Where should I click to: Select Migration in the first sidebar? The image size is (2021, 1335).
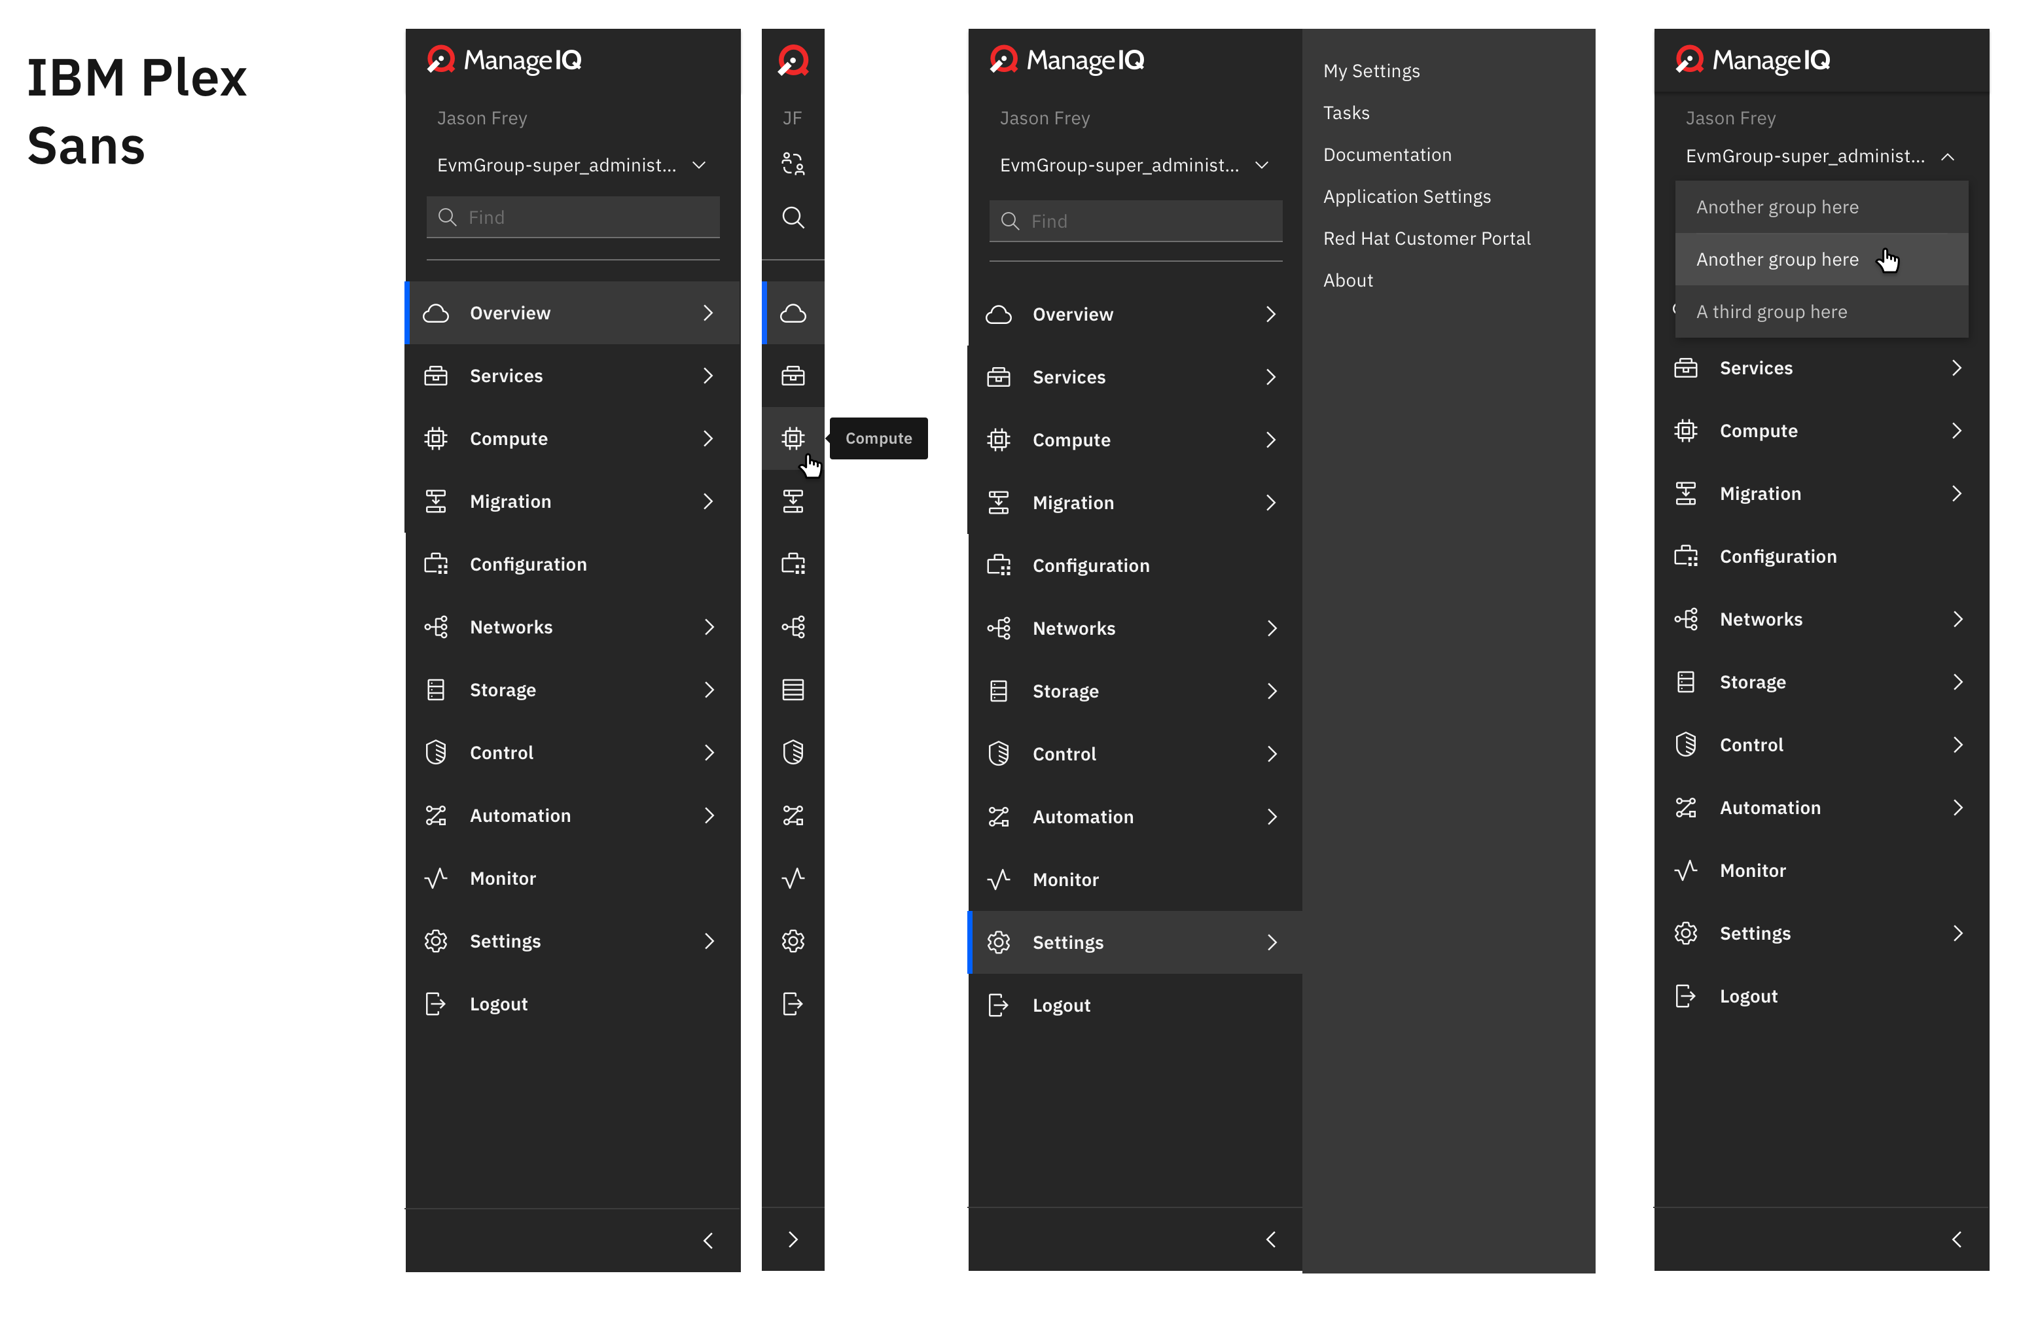pyautogui.click(x=572, y=501)
